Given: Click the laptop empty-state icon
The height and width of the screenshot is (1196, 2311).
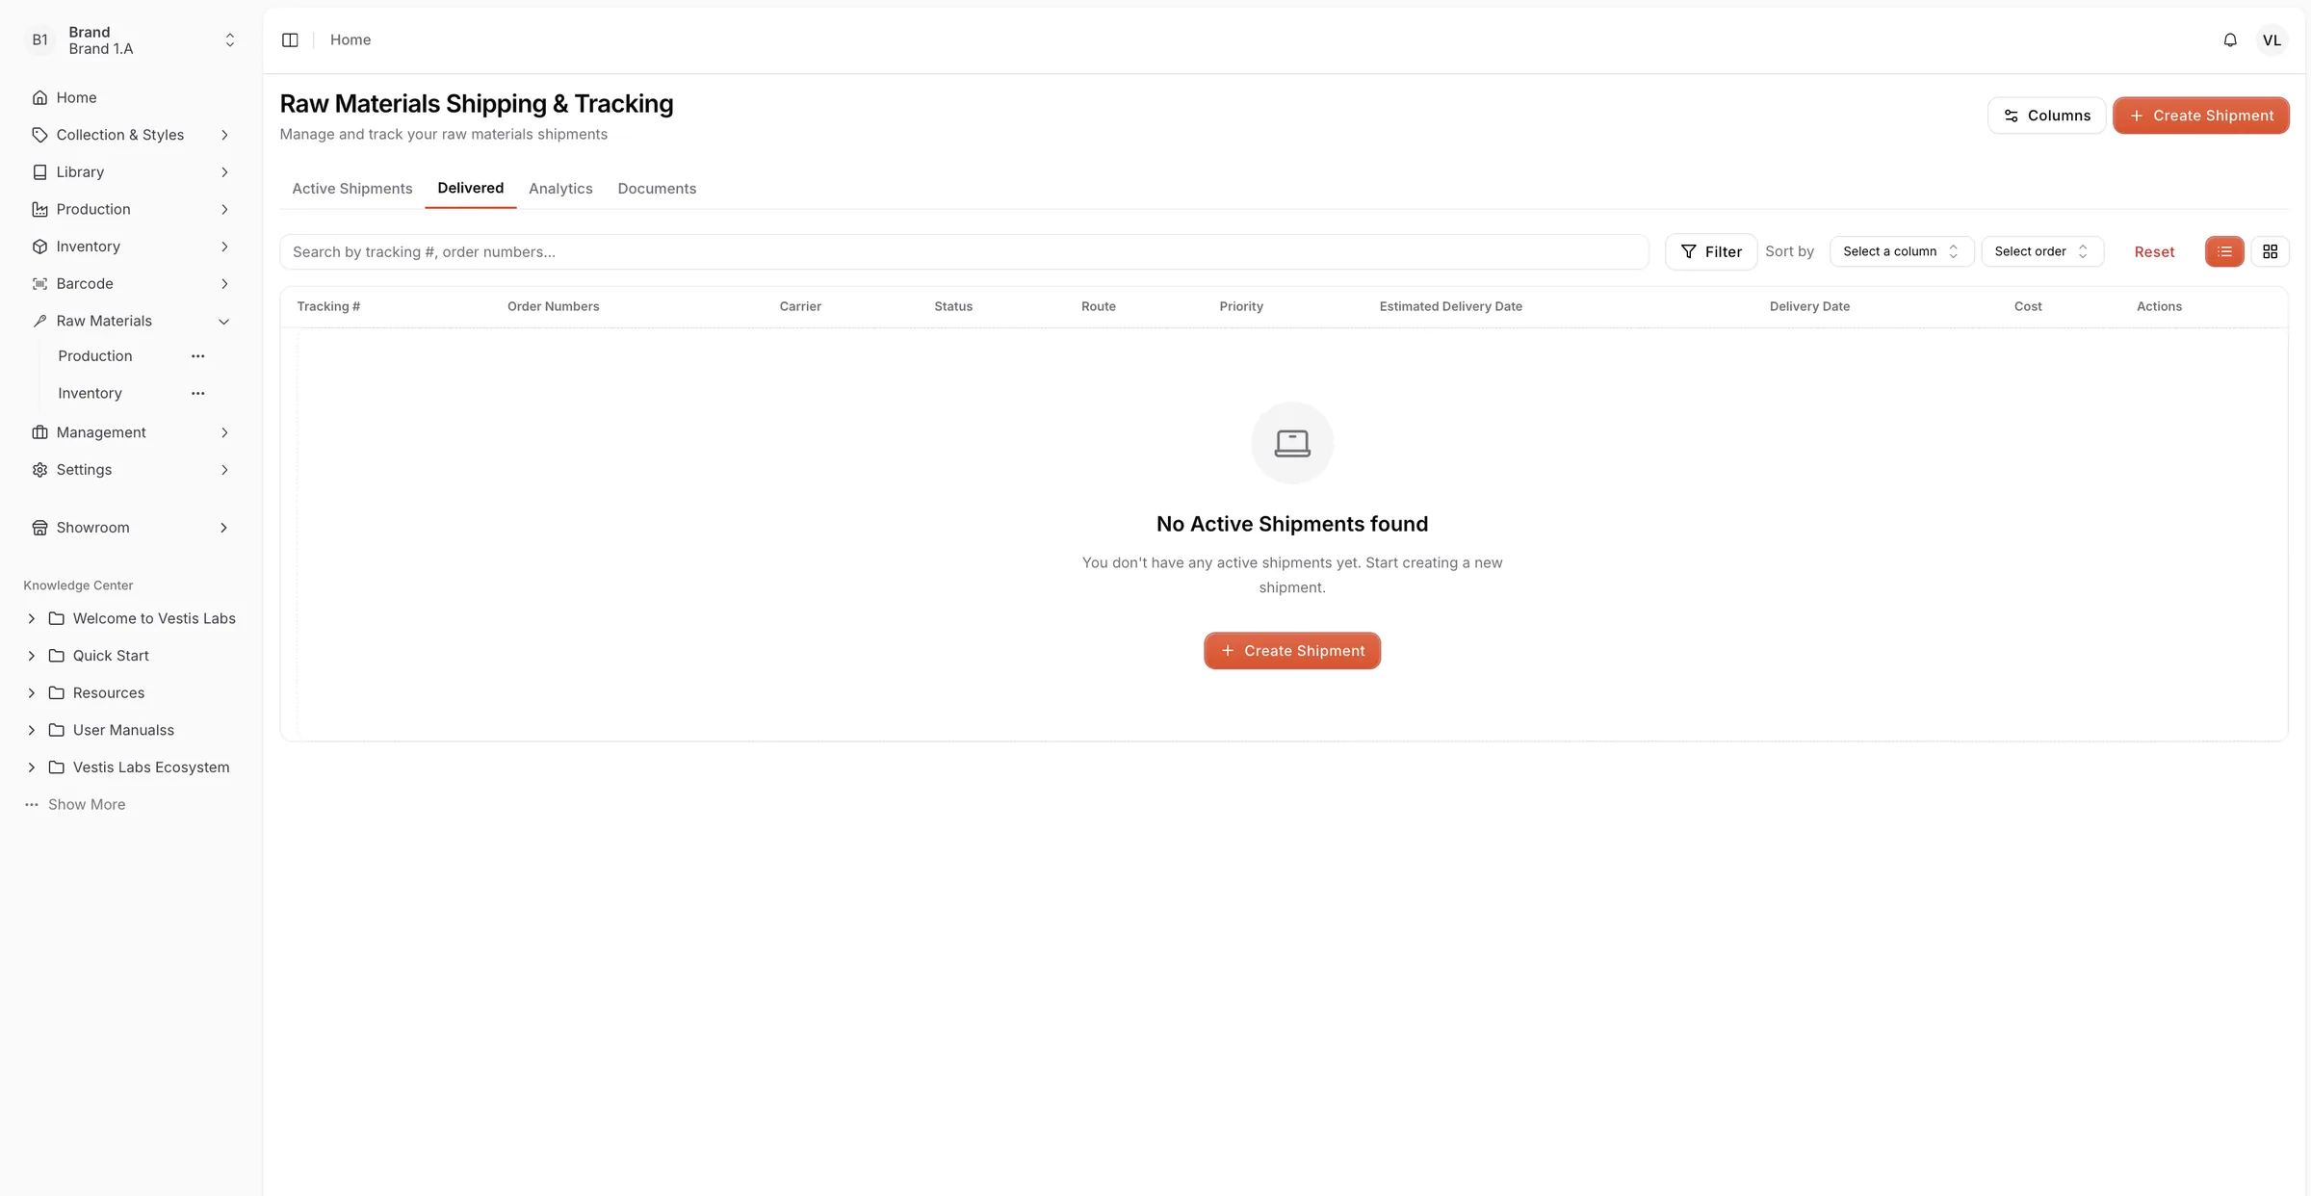Looking at the screenshot, I should pyautogui.click(x=1292, y=443).
